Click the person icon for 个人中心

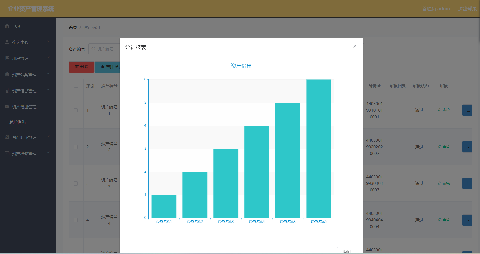pos(7,42)
